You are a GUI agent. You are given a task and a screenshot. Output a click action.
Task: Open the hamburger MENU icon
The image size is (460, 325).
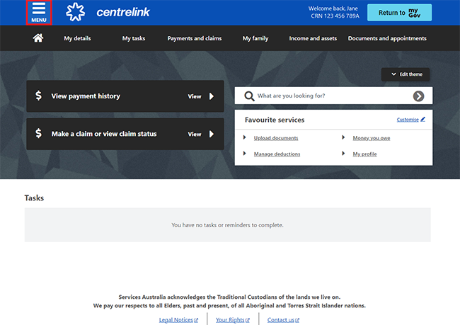click(x=39, y=12)
